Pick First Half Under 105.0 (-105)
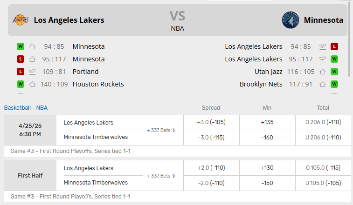 [323, 183]
